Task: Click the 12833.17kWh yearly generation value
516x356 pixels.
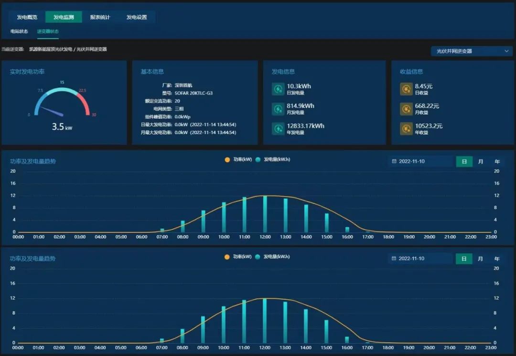Action: point(305,126)
